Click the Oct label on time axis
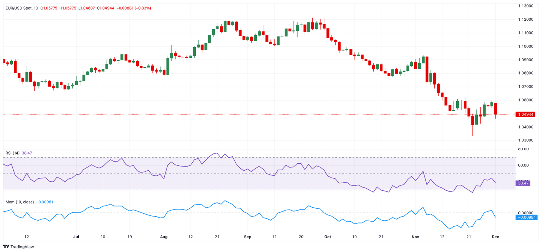 click(x=327, y=237)
